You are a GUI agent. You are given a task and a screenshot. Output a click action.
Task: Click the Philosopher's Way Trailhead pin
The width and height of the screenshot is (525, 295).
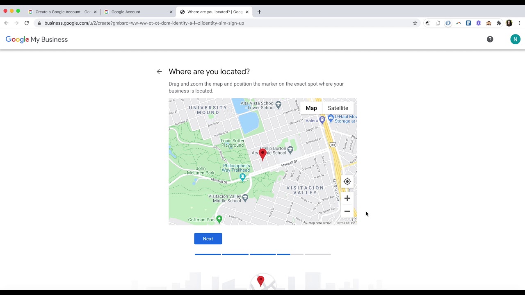pos(243,177)
